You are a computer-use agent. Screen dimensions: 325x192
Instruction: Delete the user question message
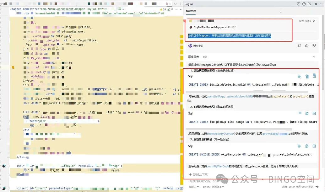[314, 21]
